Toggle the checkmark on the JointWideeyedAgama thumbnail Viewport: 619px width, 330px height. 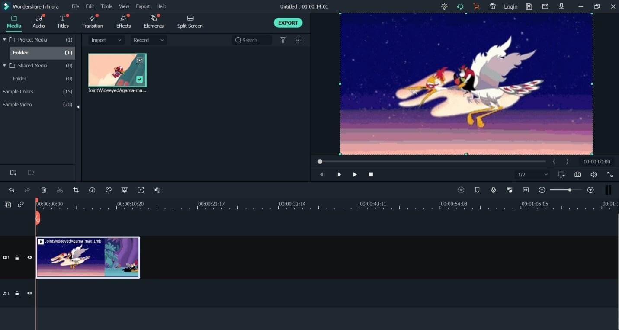coord(139,79)
